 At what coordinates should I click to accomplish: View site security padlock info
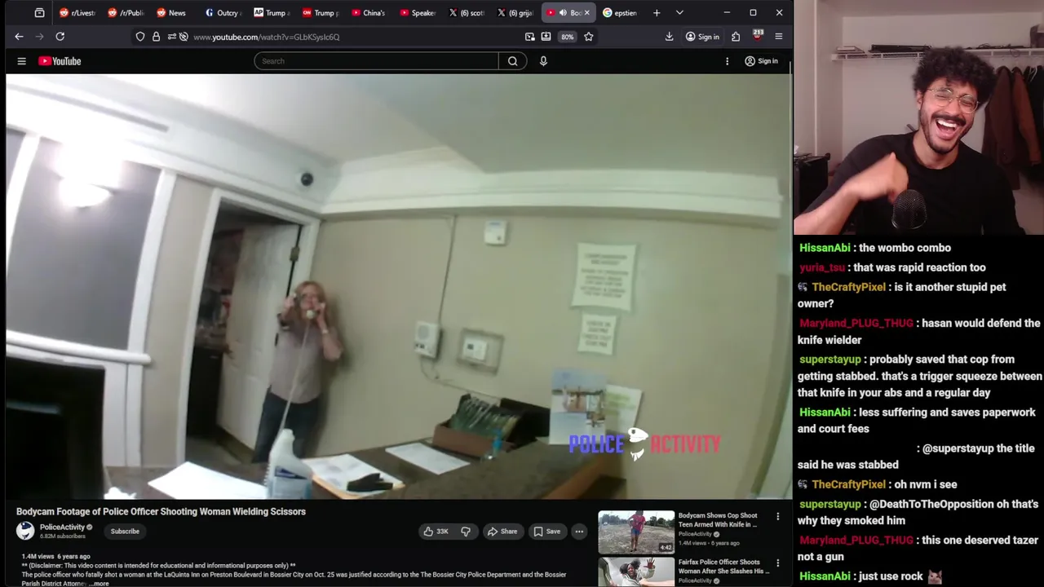(x=156, y=37)
